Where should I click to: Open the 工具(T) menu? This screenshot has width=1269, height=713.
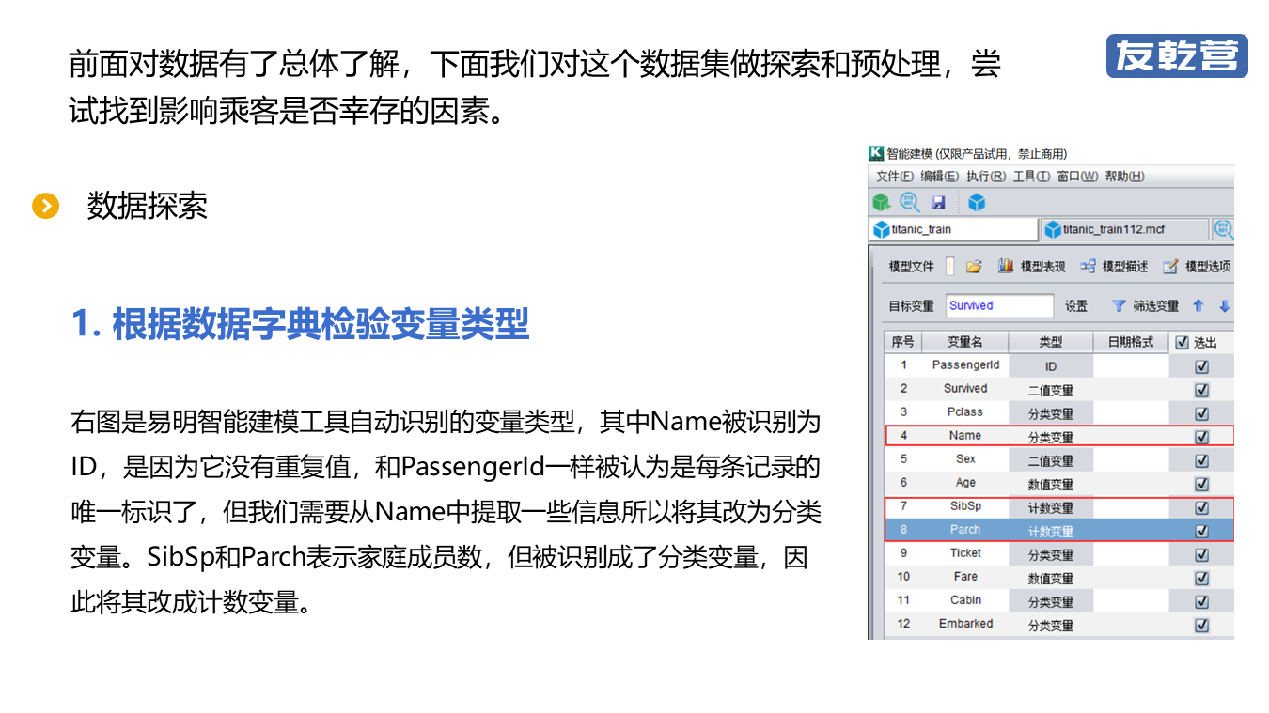[x=1031, y=177]
